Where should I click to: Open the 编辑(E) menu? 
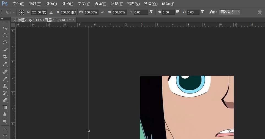click(x=35, y=4)
